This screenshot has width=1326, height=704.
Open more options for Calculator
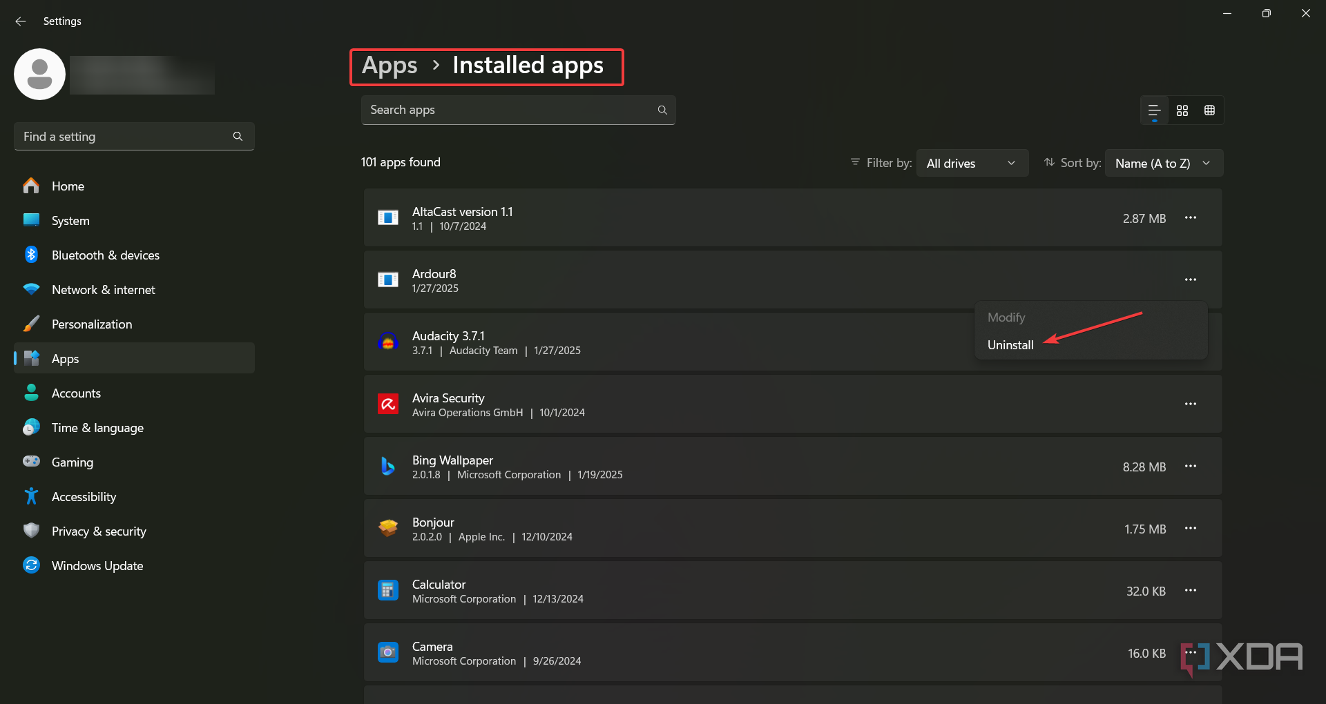tap(1191, 590)
